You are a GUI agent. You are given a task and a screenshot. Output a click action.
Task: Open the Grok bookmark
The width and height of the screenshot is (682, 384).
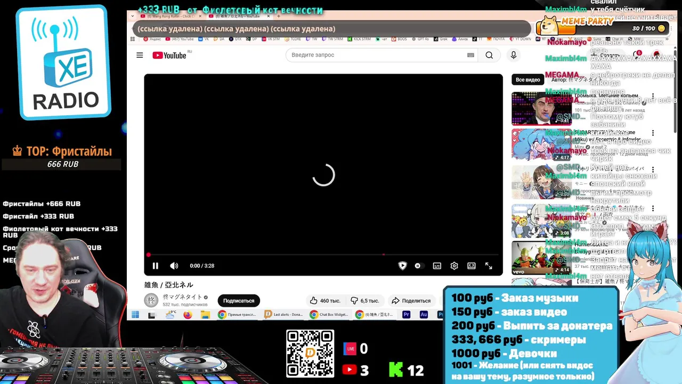click(x=441, y=39)
